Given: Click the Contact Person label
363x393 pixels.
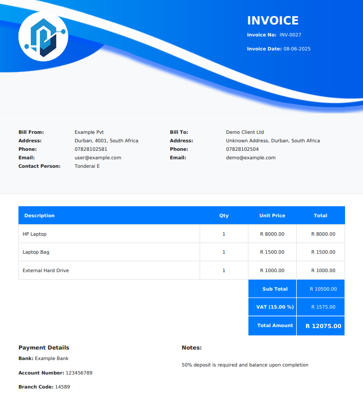Looking at the screenshot, I should [x=39, y=166].
